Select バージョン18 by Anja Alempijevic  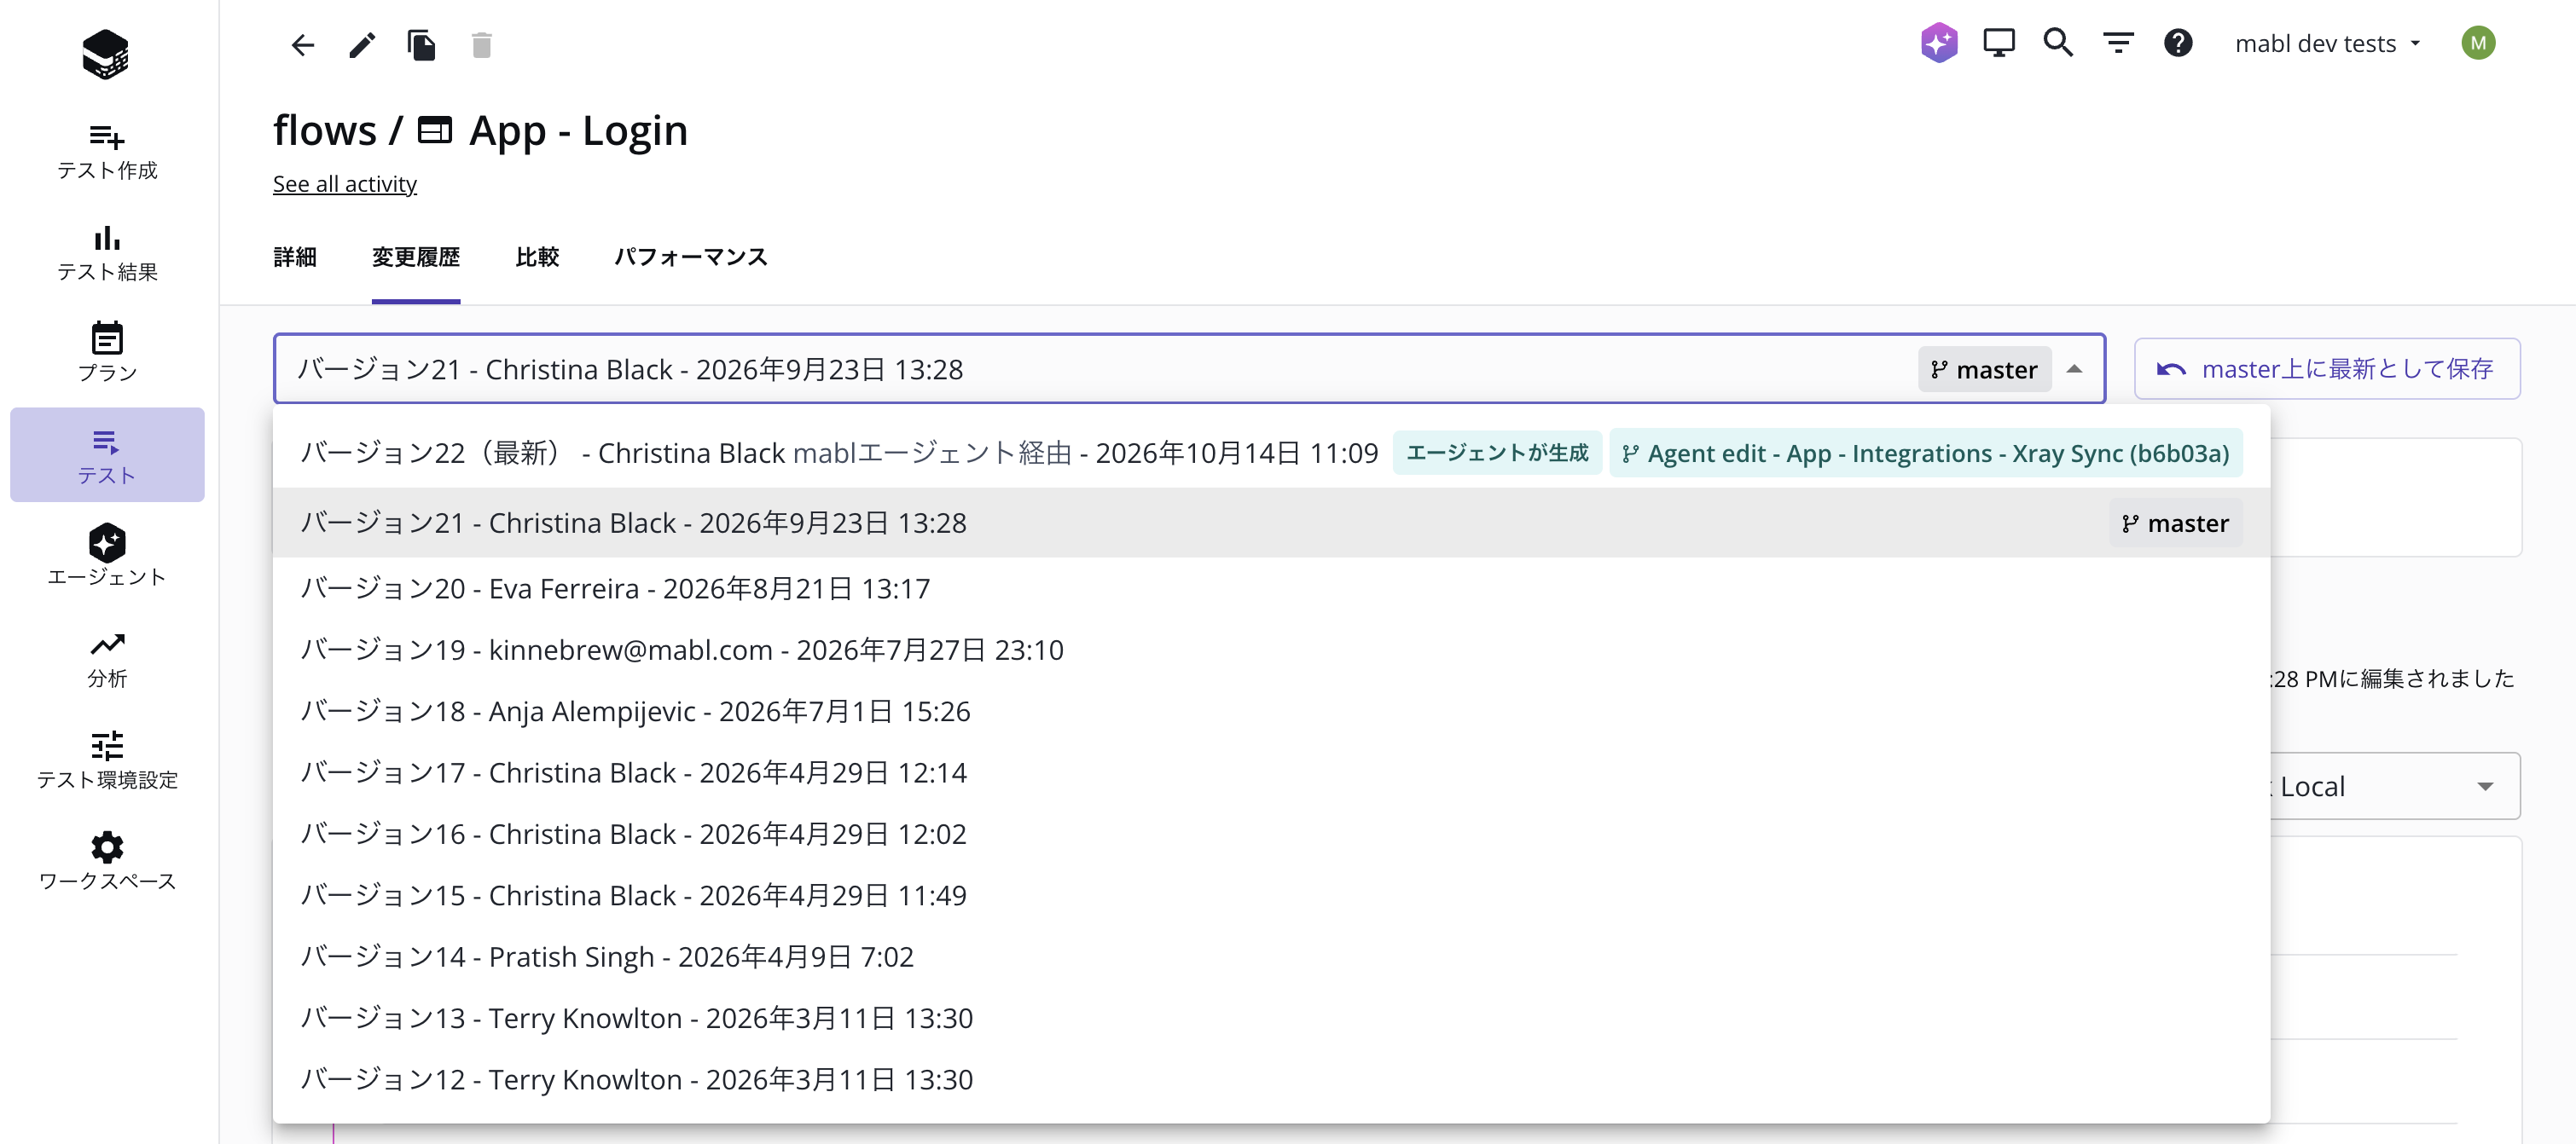tap(1271, 712)
